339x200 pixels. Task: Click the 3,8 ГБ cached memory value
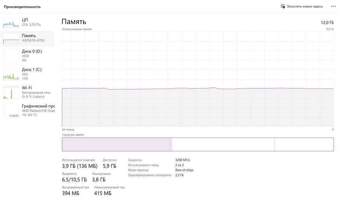(99, 180)
